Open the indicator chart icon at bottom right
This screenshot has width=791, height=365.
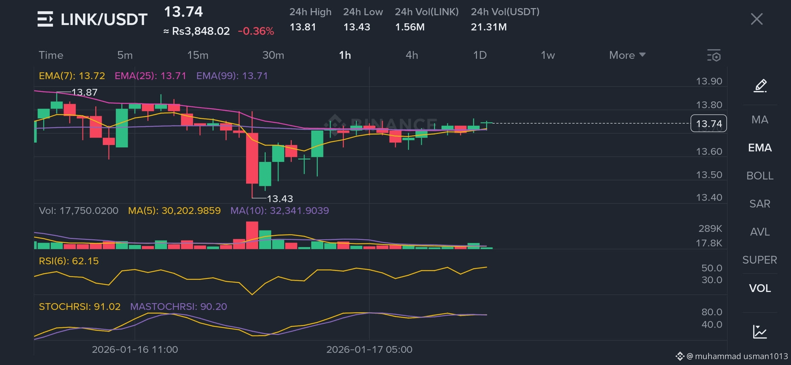pyautogui.click(x=760, y=331)
